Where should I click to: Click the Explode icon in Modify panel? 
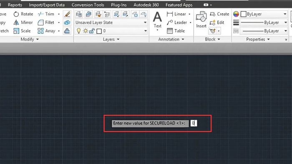(67, 22)
